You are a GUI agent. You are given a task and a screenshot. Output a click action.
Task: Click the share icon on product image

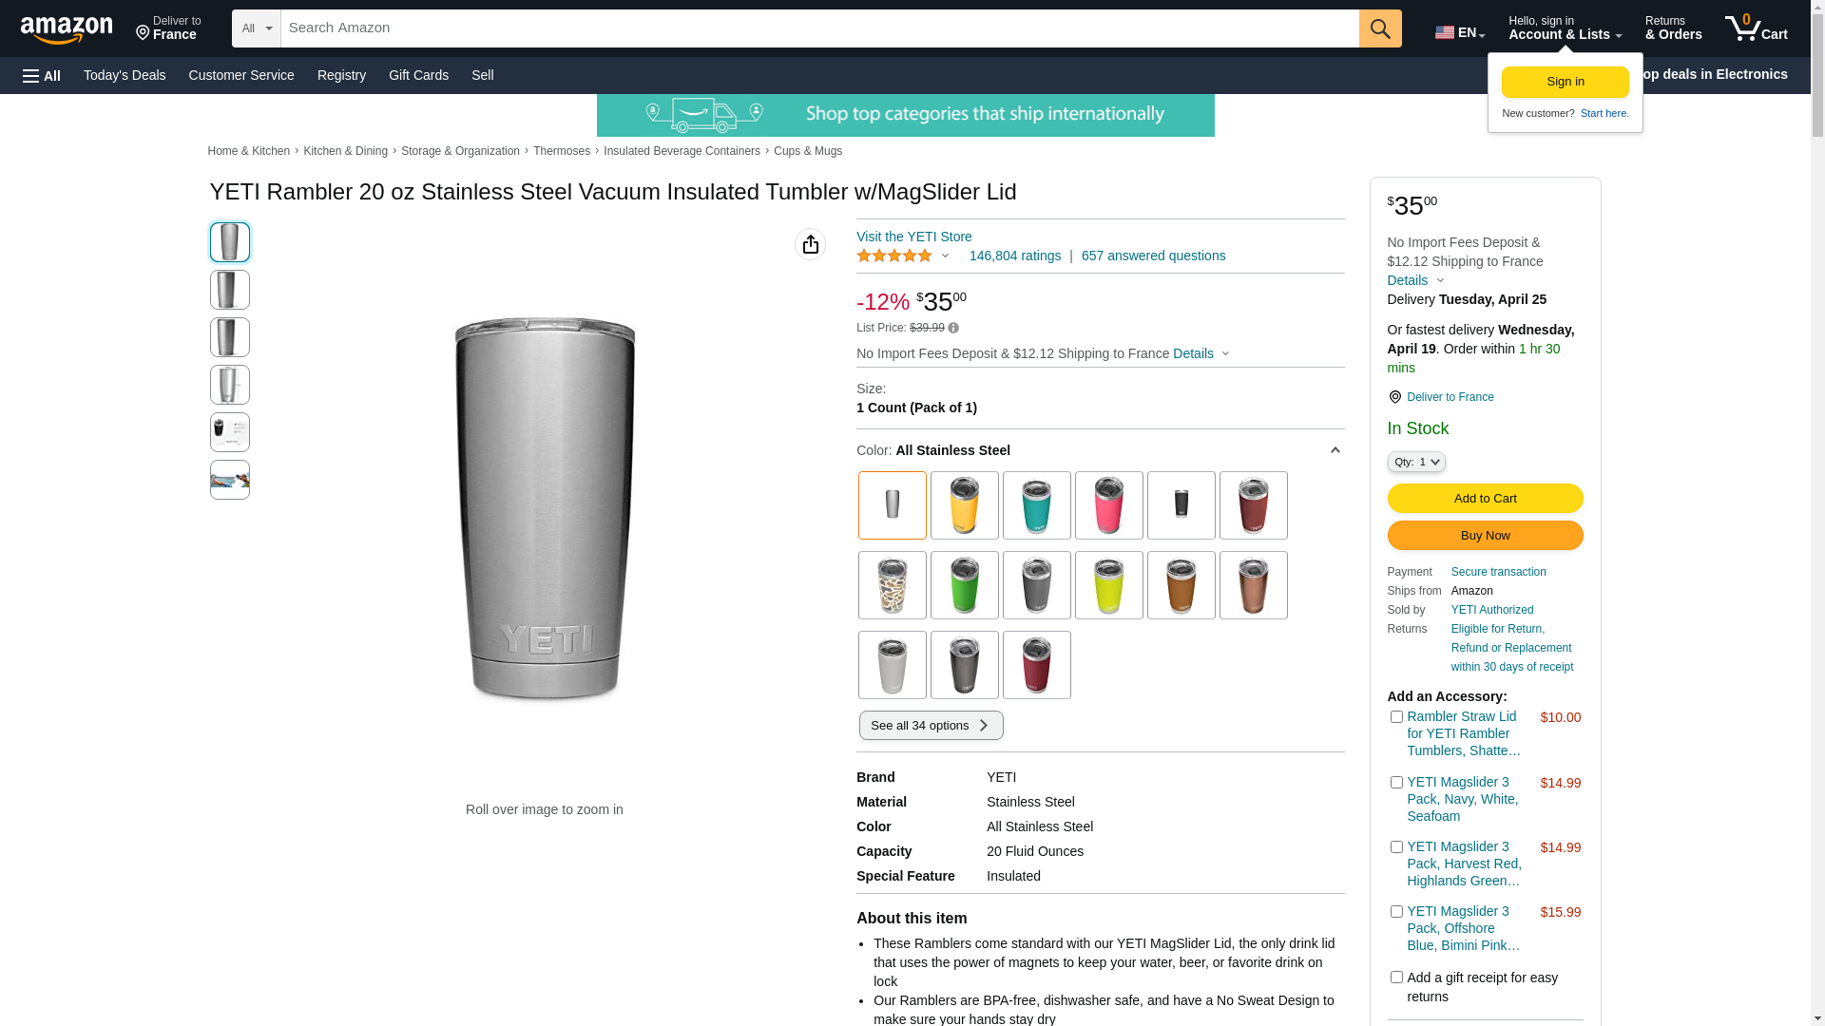[811, 244]
